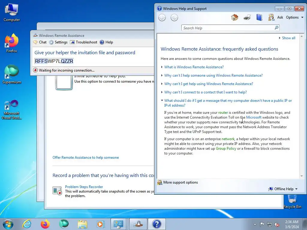Click the Ask people icon
Screen dimensions: 307x230
271,17
